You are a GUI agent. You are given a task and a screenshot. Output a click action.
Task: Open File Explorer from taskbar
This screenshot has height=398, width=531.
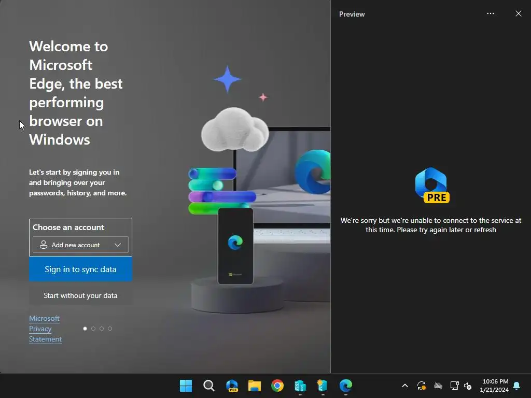(254, 386)
